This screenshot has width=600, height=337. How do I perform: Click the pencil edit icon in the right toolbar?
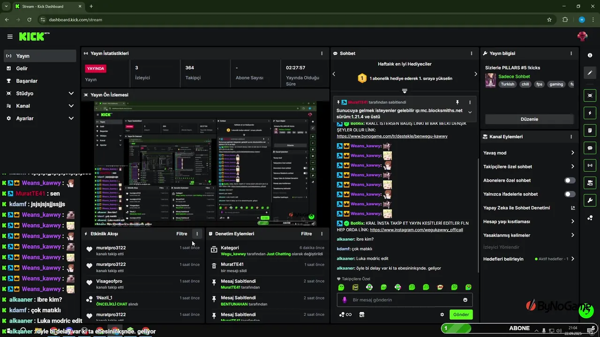pyautogui.click(x=590, y=73)
